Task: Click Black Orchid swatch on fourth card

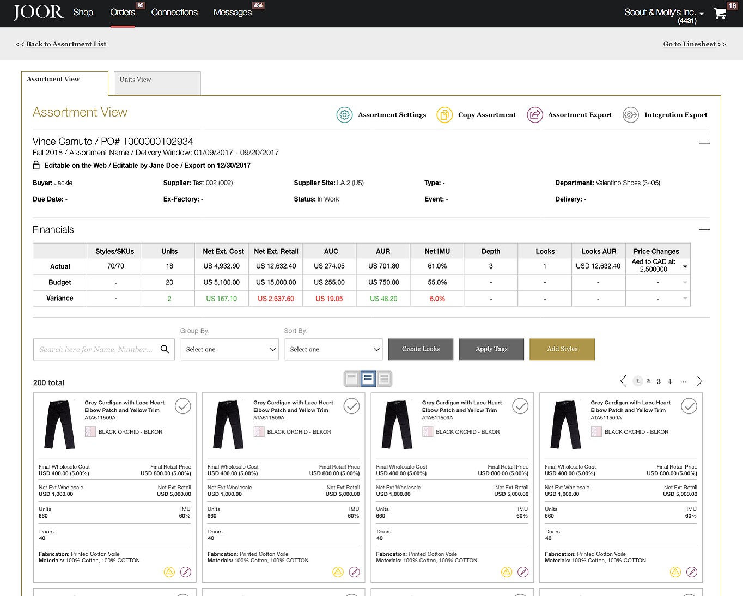Action: pos(596,432)
